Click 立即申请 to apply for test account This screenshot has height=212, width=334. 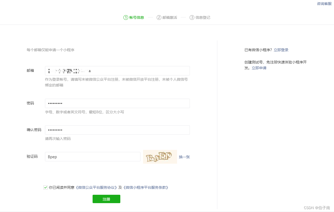tap(259, 68)
